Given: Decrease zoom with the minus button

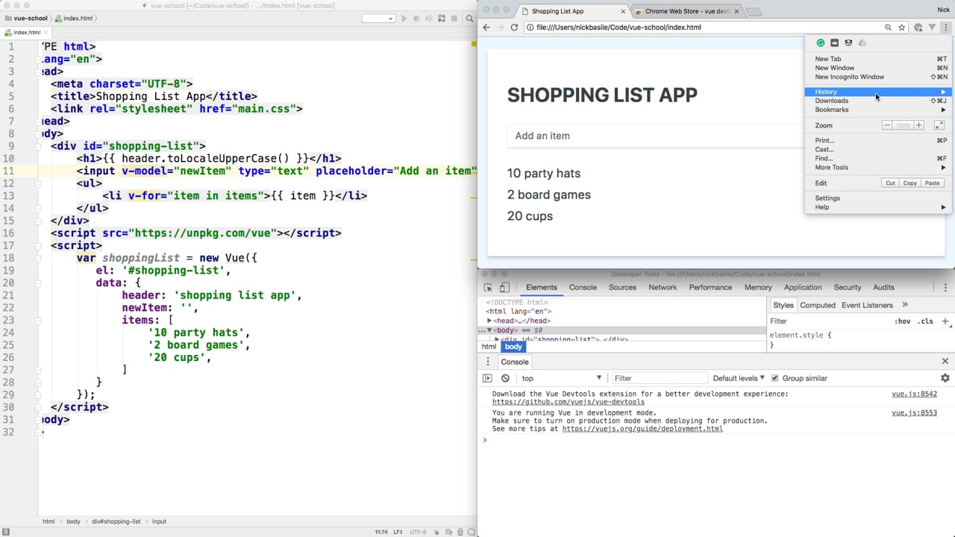Looking at the screenshot, I should pos(886,125).
